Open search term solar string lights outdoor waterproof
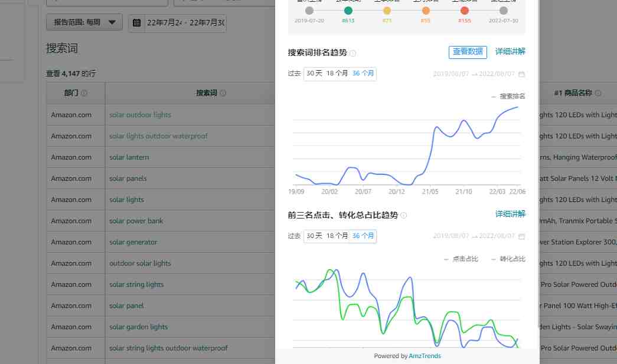 click(x=168, y=348)
